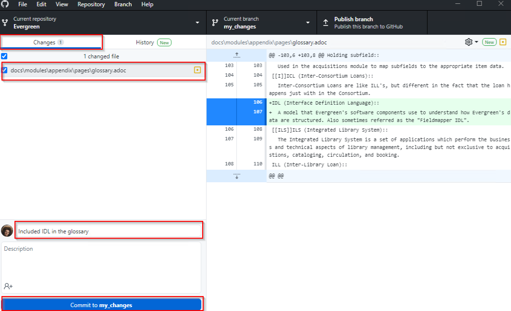This screenshot has height=311, width=511.
Task: Click the user avatar beside the commit summary
Action: click(7, 230)
